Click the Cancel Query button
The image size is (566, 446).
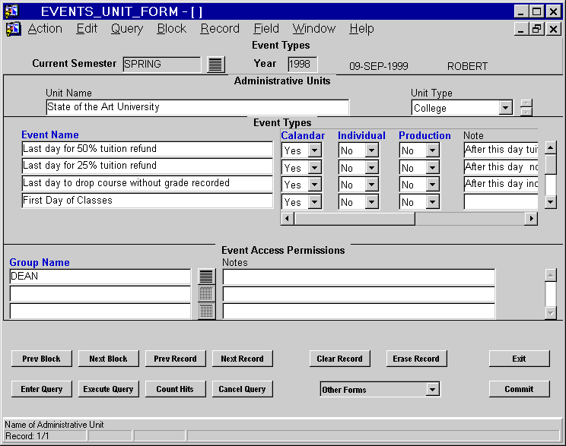pos(242,389)
